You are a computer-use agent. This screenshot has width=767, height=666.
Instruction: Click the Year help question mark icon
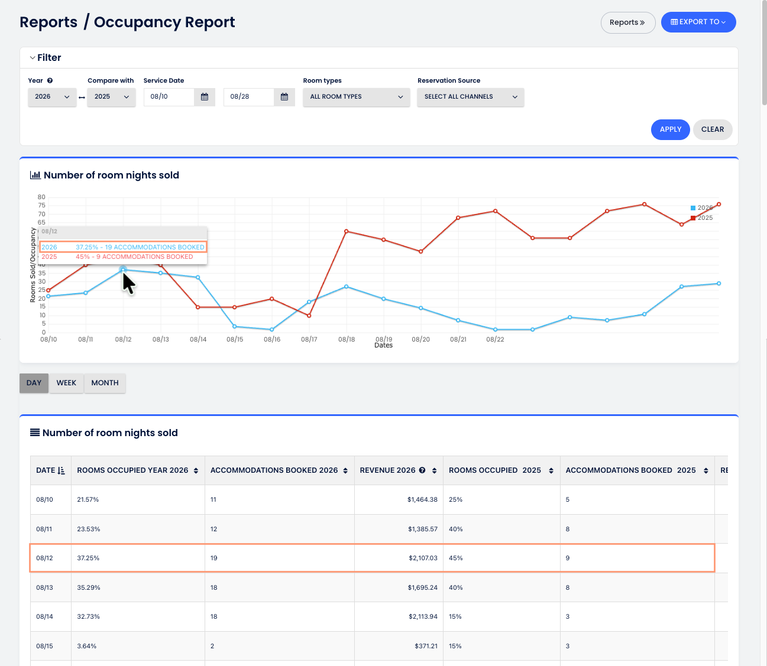[x=50, y=80]
